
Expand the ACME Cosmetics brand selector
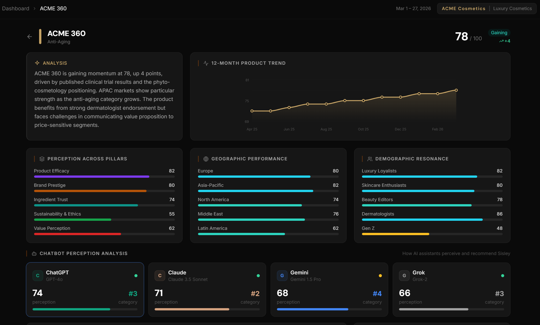[463, 8]
